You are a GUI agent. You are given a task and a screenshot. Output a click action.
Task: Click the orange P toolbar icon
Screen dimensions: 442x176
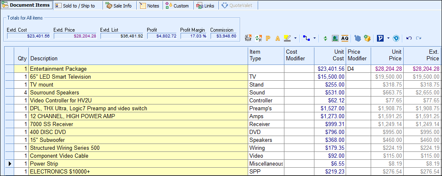(x=268, y=38)
